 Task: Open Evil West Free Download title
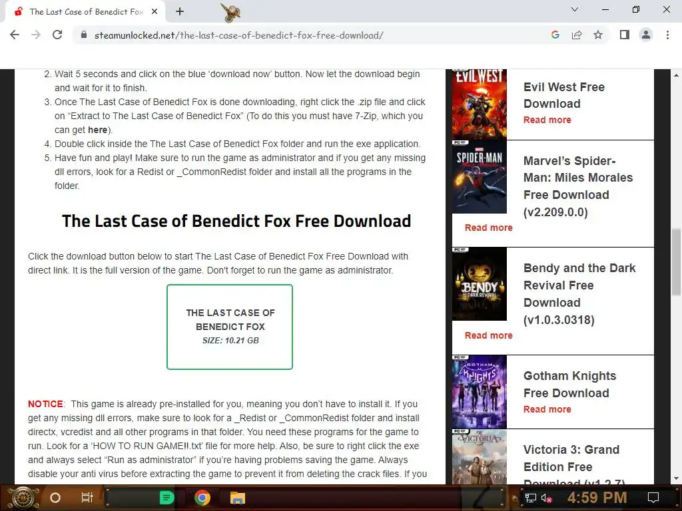pos(563,95)
